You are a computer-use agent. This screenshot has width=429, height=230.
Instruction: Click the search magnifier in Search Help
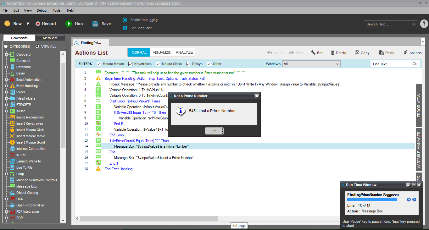(414, 24)
